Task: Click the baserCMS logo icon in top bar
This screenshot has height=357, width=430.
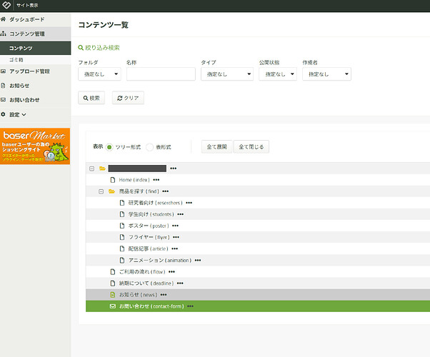Action: click(x=7, y=4)
